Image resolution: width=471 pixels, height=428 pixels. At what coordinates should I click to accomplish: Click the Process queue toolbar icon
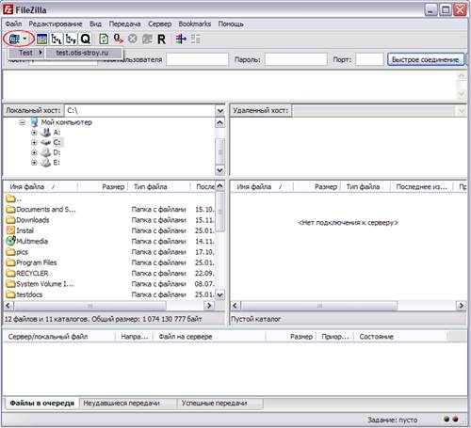tap(119, 40)
